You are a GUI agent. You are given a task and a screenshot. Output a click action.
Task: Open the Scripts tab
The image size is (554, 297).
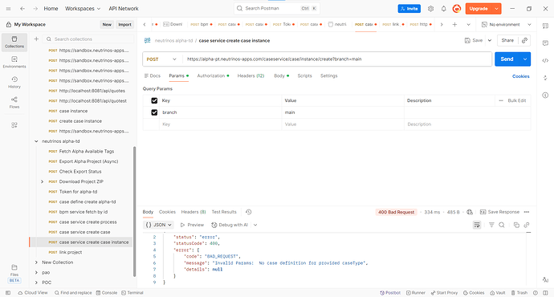[x=304, y=76]
